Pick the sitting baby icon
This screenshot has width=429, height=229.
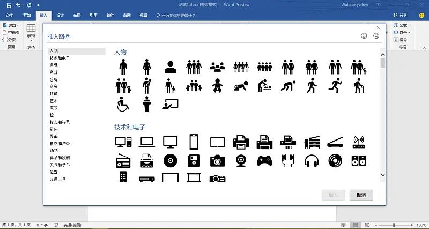[x=217, y=86]
